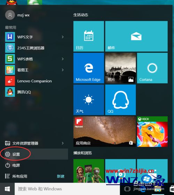The height and width of the screenshot is (195, 174).
Task: Open the Power (电源) menu
Action: [x=34, y=165]
